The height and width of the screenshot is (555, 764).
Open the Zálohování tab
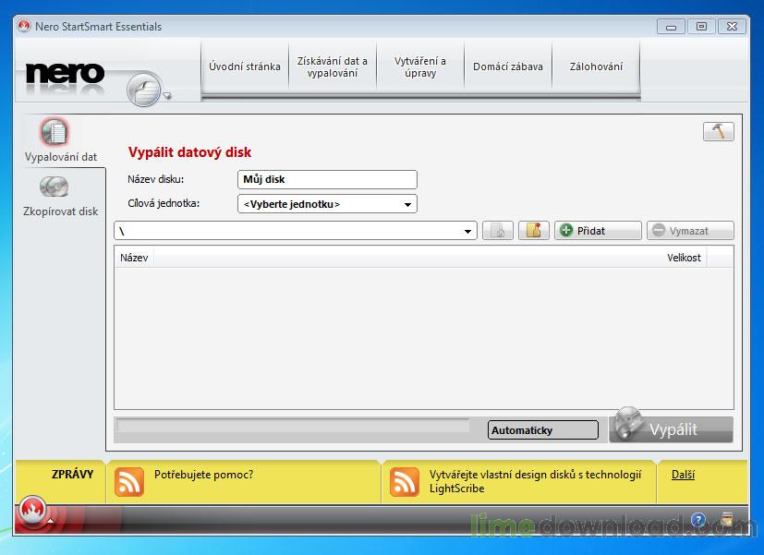[x=596, y=66]
